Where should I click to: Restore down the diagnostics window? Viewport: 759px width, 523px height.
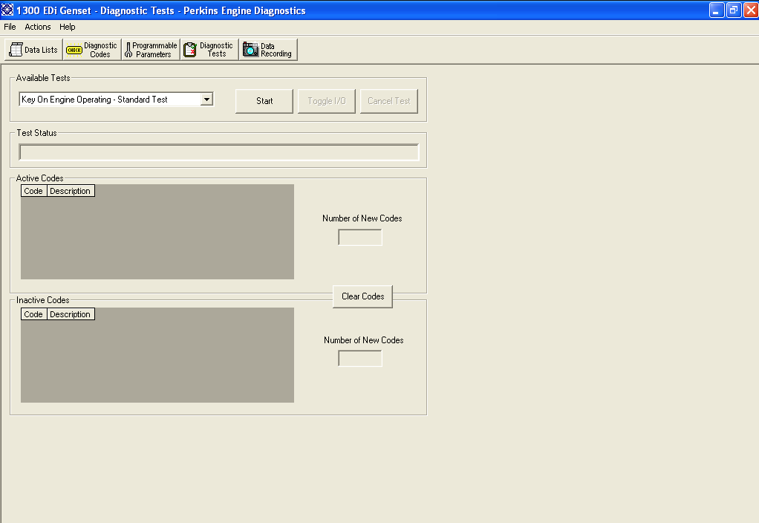coord(734,10)
